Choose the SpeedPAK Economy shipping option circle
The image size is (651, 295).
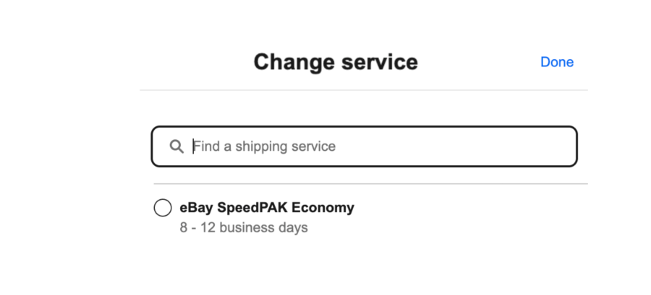[x=163, y=208]
